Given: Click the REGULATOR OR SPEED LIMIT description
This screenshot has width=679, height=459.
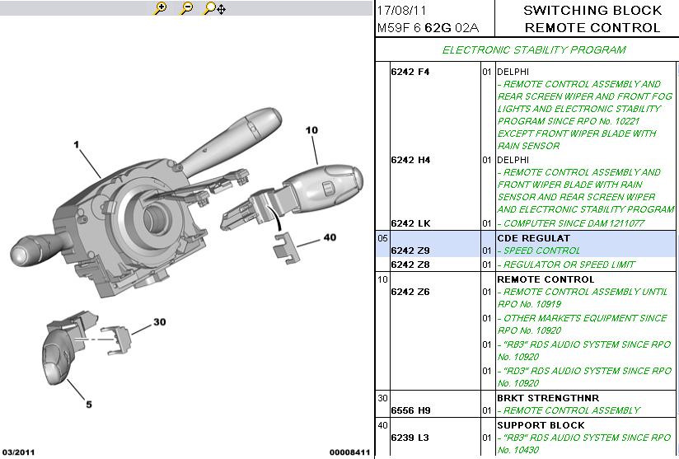Looking at the screenshot, I should [566, 265].
